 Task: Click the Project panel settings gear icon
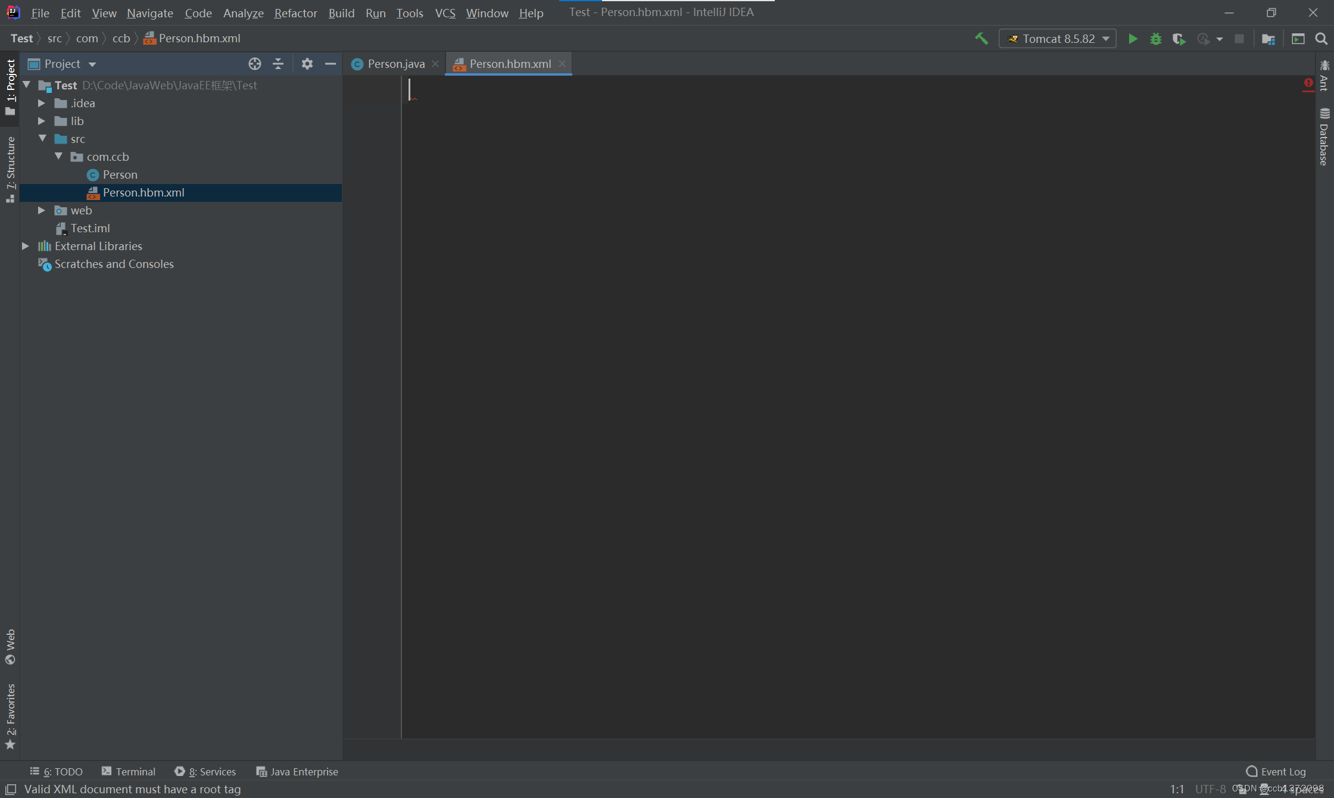[307, 64]
